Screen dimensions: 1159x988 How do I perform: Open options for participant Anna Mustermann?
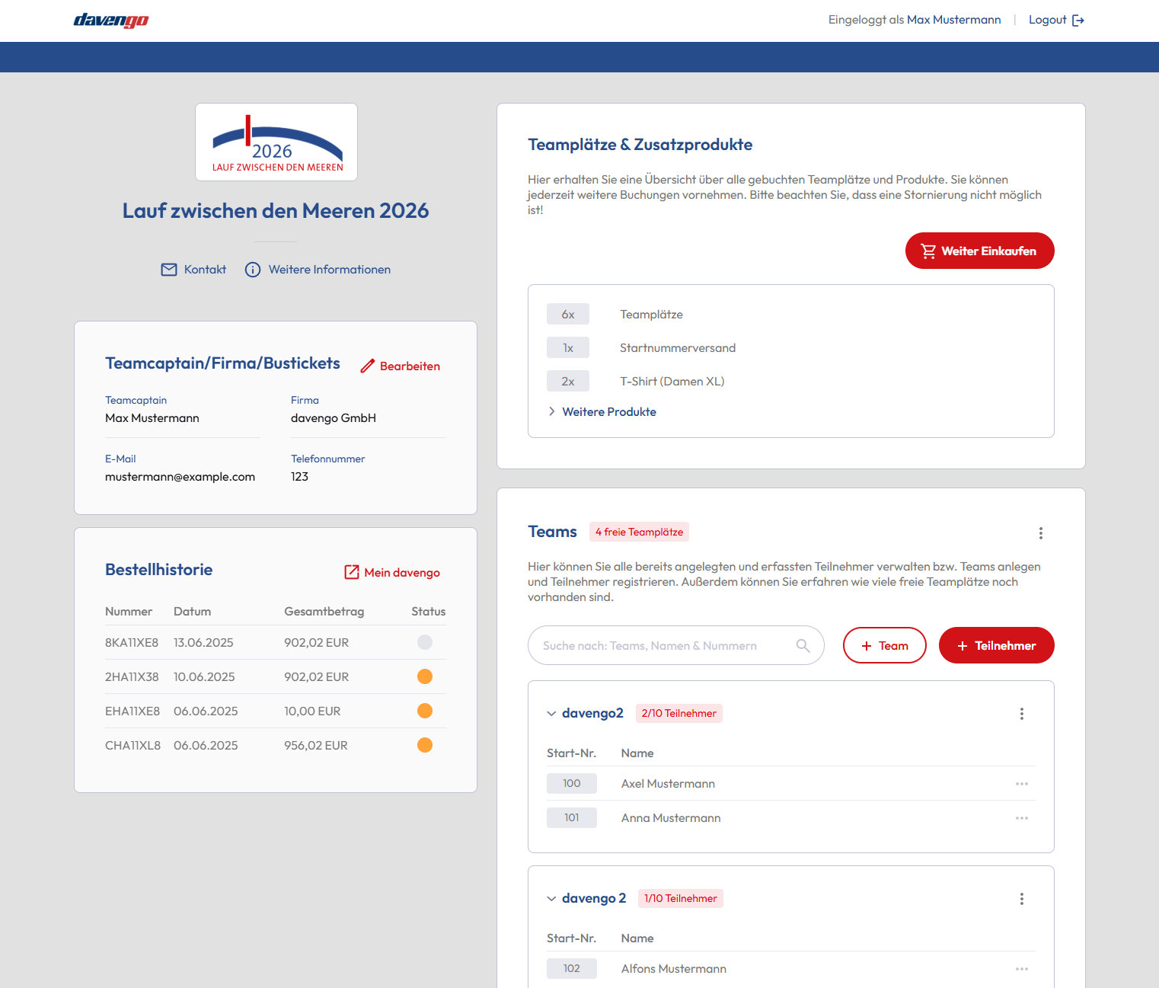(x=1021, y=818)
